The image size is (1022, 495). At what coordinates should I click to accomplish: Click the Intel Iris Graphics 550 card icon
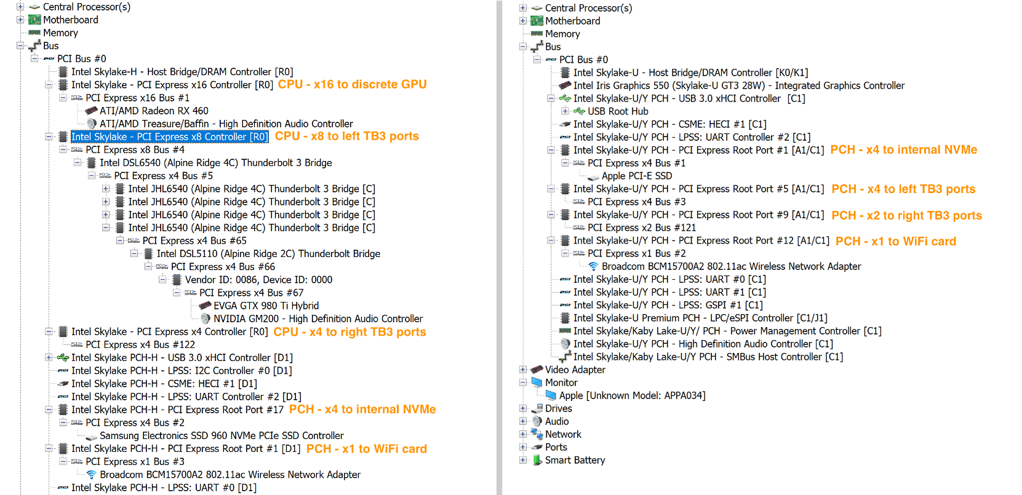pyautogui.click(x=565, y=85)
